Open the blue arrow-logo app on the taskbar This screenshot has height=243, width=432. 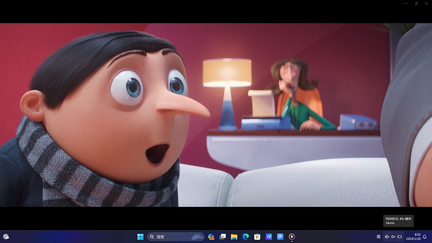point(280,237)
